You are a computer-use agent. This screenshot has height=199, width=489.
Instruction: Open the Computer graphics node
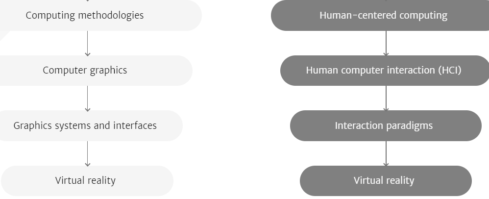pyautogui.click(x=96, y=71)
